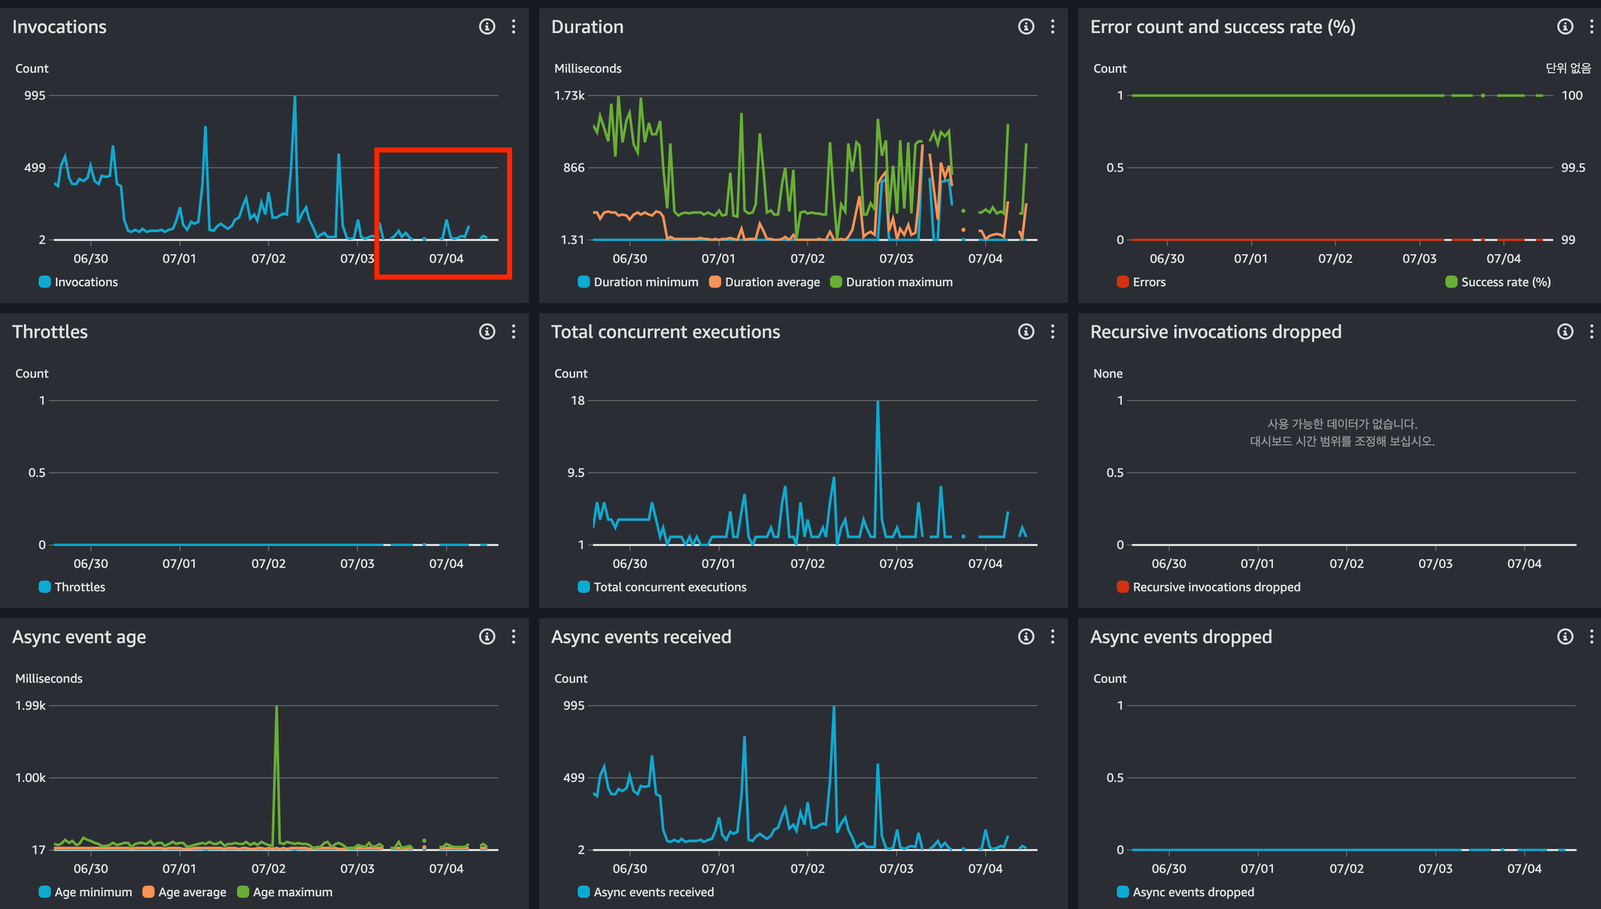Screen dimensions: 1601x909
Task: Click info icon on Total concurrent executions
Action: pyautogui.click(x=1026, y=331)
